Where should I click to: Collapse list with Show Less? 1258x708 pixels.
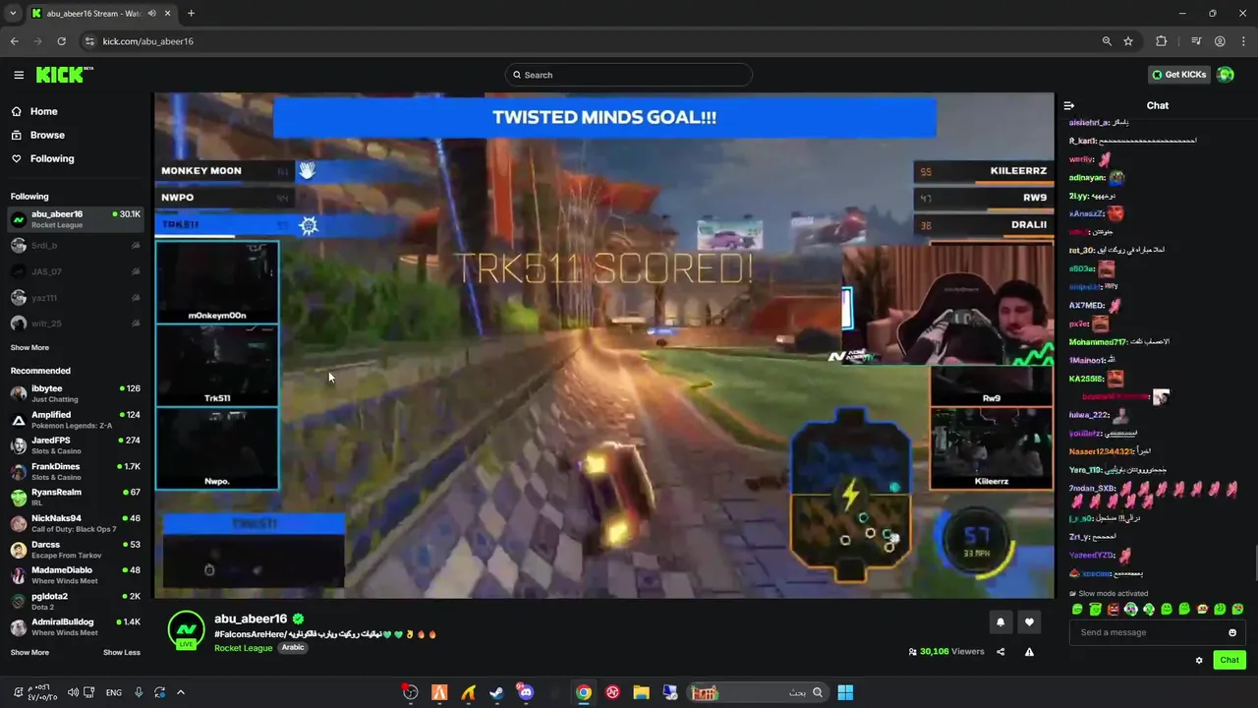[x=122, y=652]
